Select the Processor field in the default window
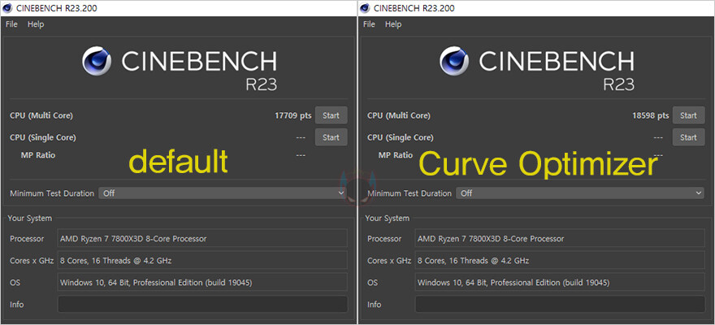The width and height of the screenshot is (715, 325). tap(202, 239)
